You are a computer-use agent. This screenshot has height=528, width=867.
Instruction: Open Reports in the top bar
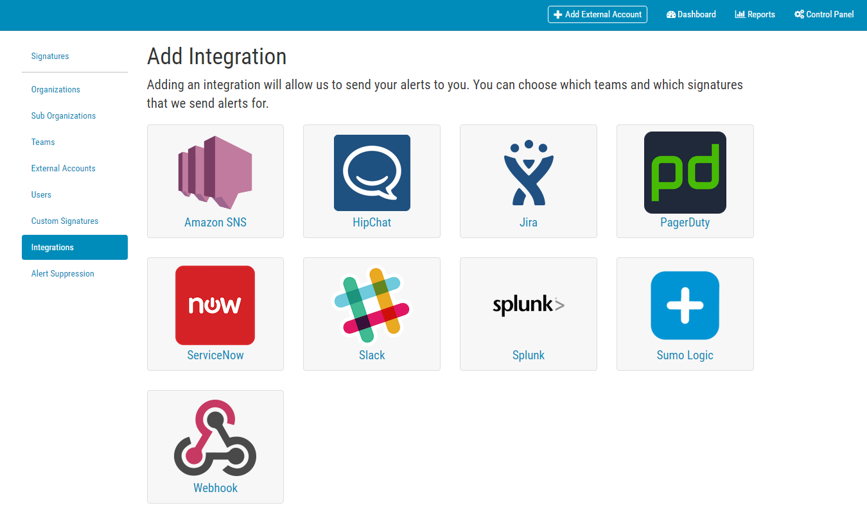(755, 15)
